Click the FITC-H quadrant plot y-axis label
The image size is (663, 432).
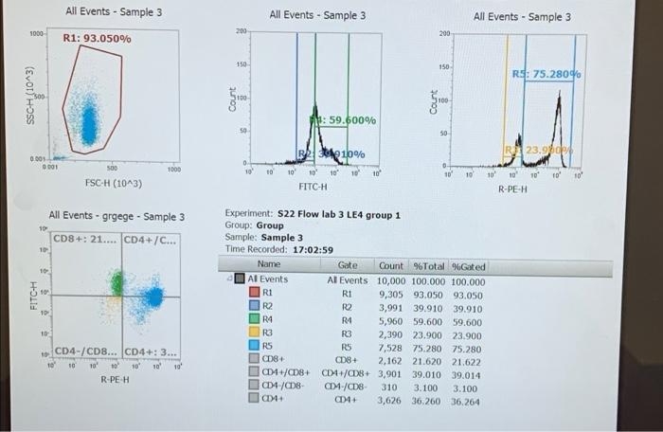pos(34,296)
